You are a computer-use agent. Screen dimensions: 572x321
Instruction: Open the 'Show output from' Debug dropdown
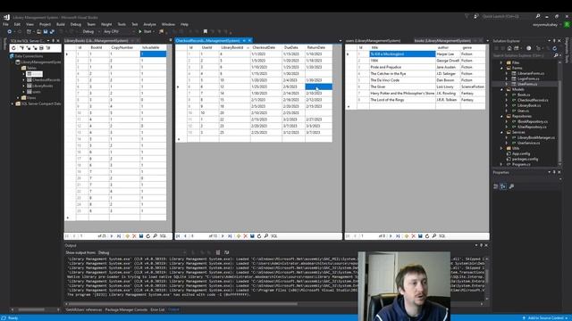pos(141,252)
